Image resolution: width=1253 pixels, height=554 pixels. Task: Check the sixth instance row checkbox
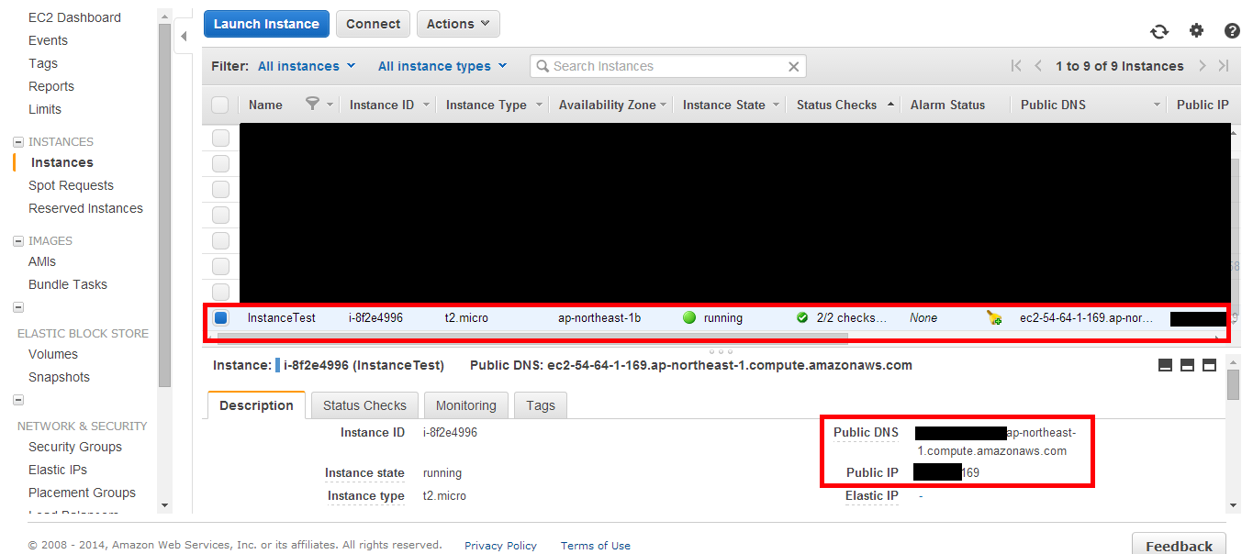coord(220,266)
